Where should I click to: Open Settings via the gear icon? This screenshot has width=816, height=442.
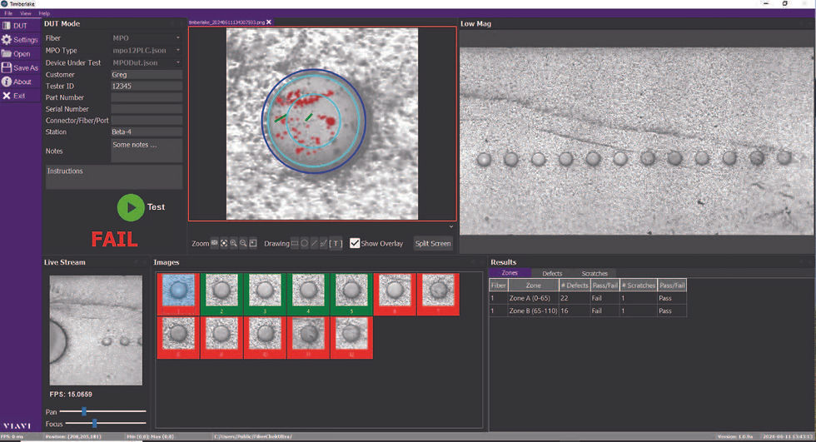coord(7,40)
